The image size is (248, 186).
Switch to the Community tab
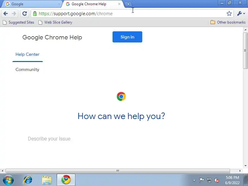(x=27, y=69)
